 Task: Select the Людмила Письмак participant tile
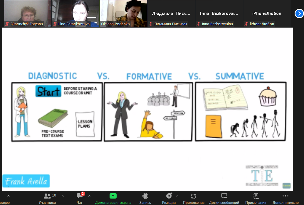tap(171, 13)
